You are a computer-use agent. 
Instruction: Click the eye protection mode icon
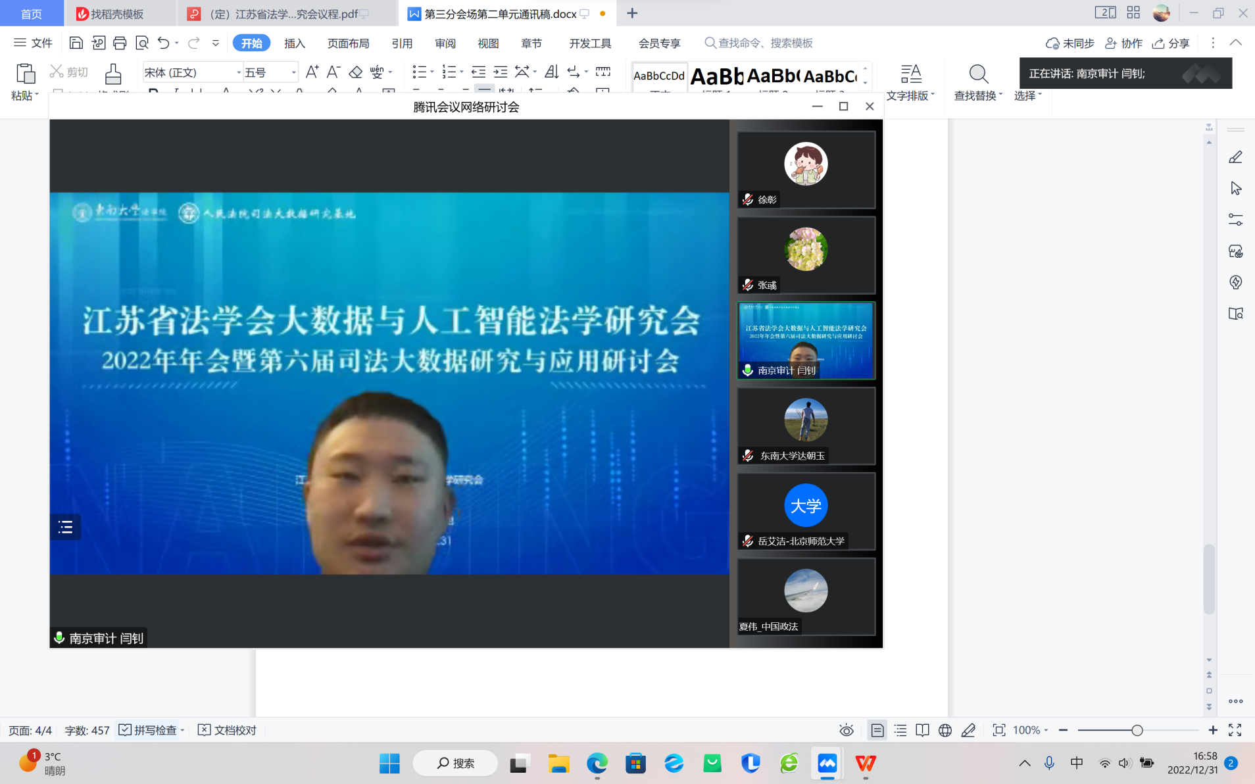846,730
